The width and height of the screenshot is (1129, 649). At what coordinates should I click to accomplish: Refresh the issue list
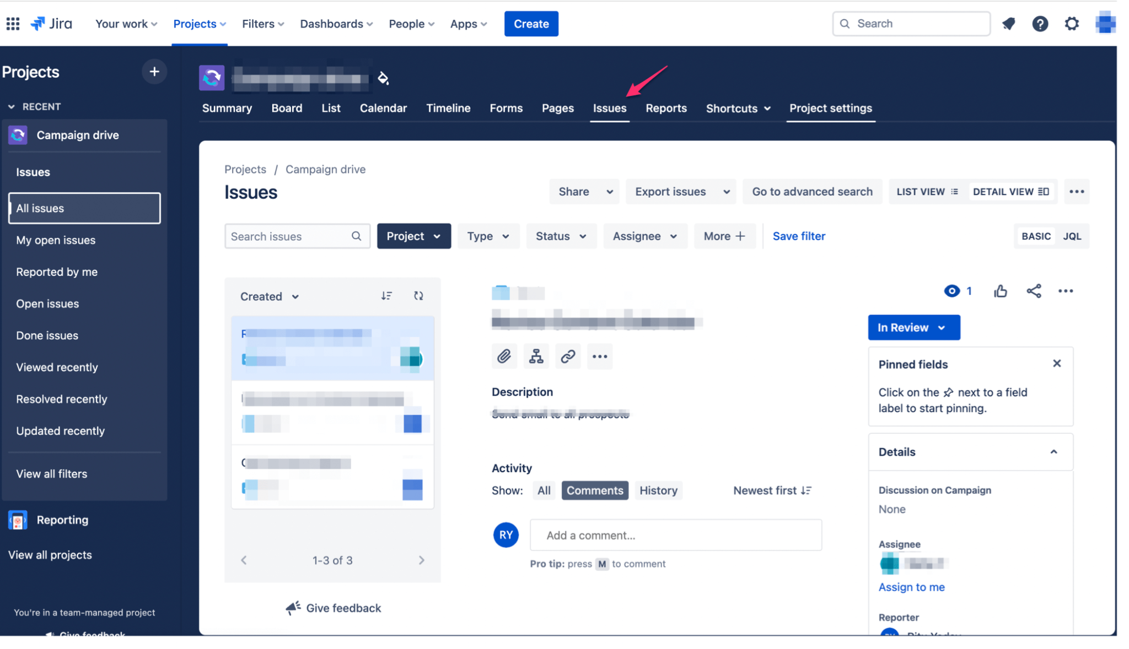418,296
